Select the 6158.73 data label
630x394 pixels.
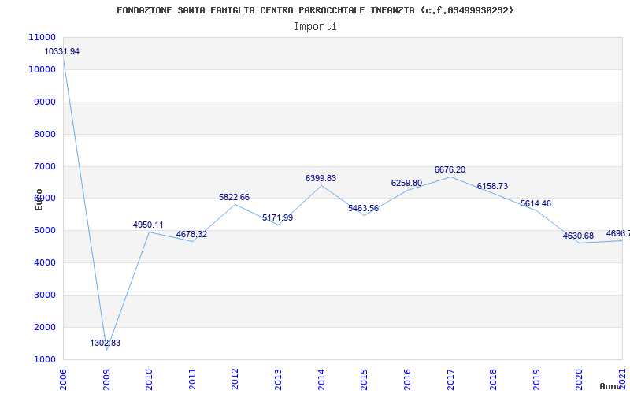point(492,186)
